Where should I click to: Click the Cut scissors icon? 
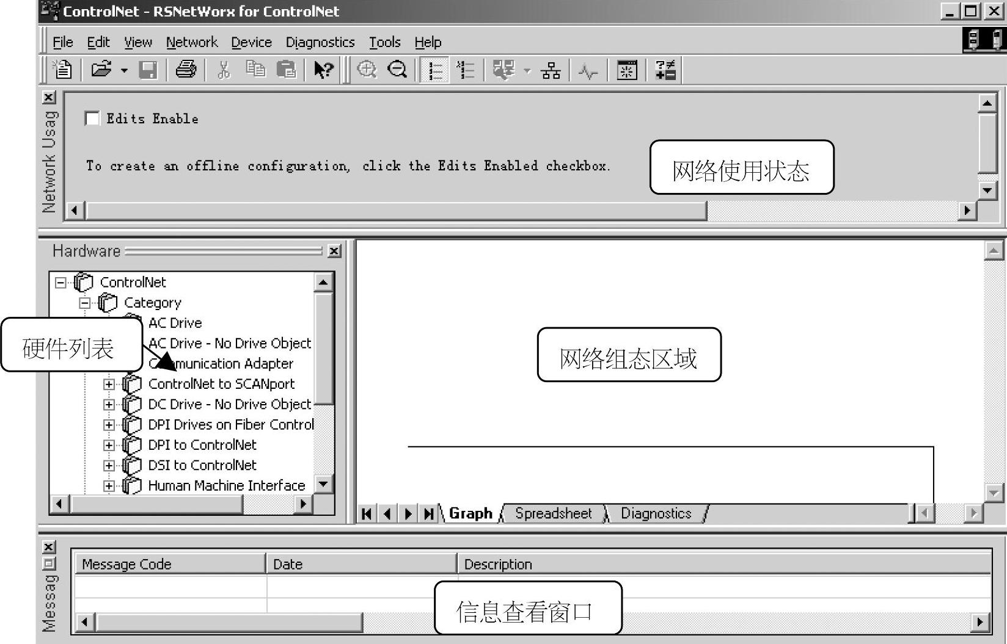(224, 70)
